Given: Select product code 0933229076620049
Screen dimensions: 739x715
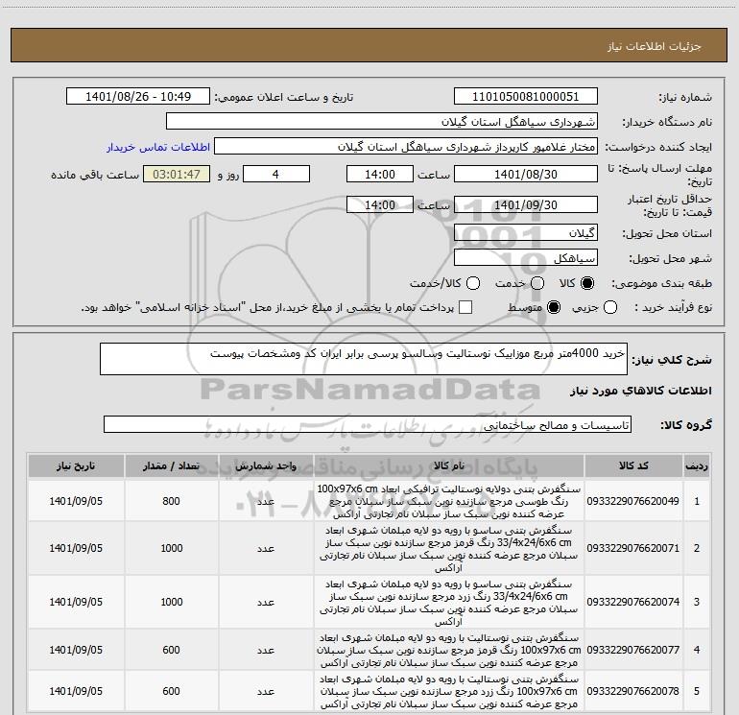Looking at the screenshot, I should tap(633, 501).
